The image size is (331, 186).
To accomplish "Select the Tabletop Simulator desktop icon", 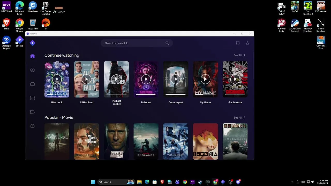I will [x=308, y=25].
